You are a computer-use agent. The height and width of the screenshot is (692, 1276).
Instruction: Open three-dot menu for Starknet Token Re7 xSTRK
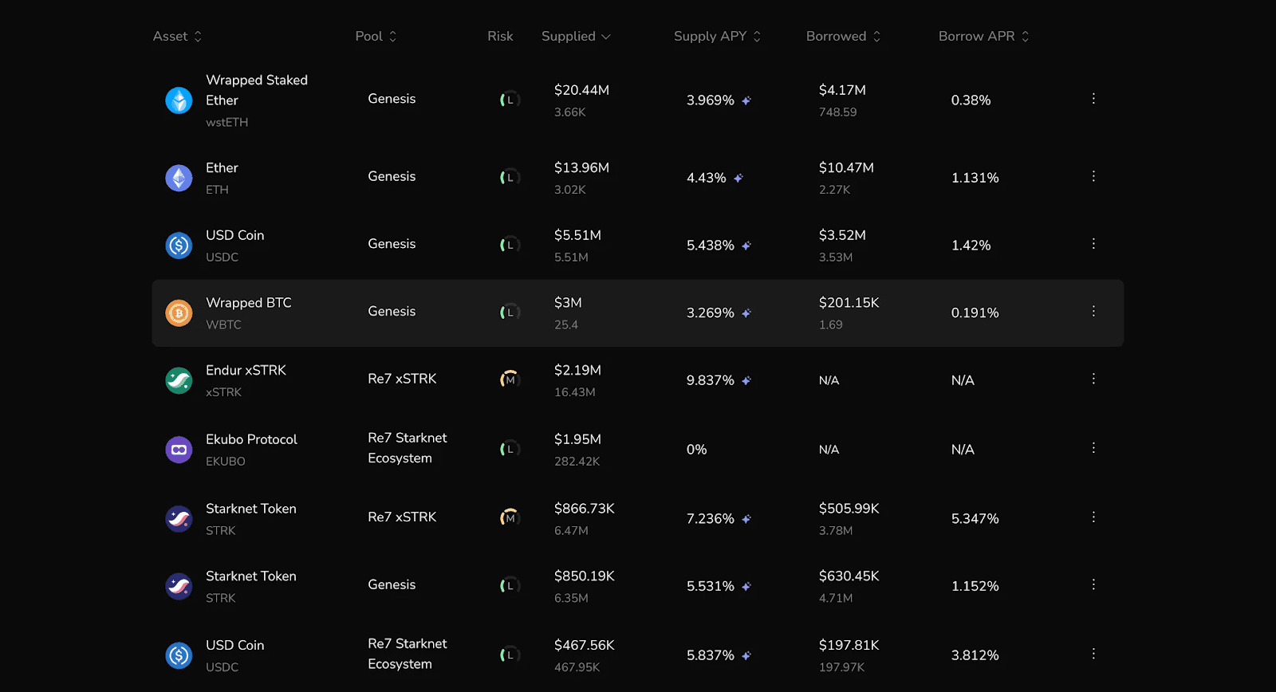(1093, 517)
